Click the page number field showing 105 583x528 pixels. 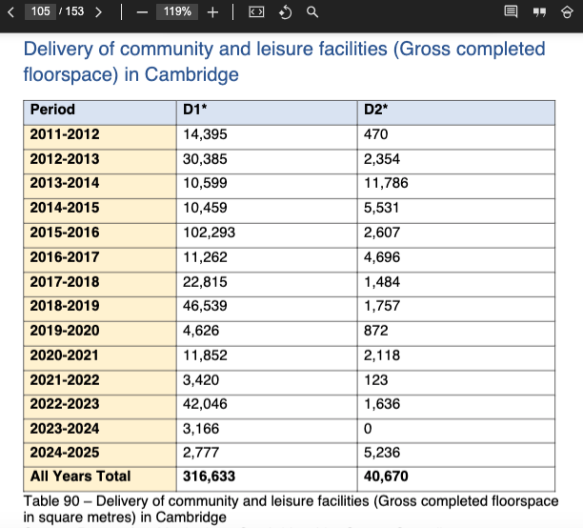pos(41,12)
